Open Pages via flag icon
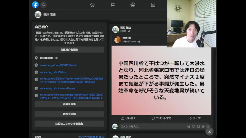246x138 pixels. pos(113,5)
